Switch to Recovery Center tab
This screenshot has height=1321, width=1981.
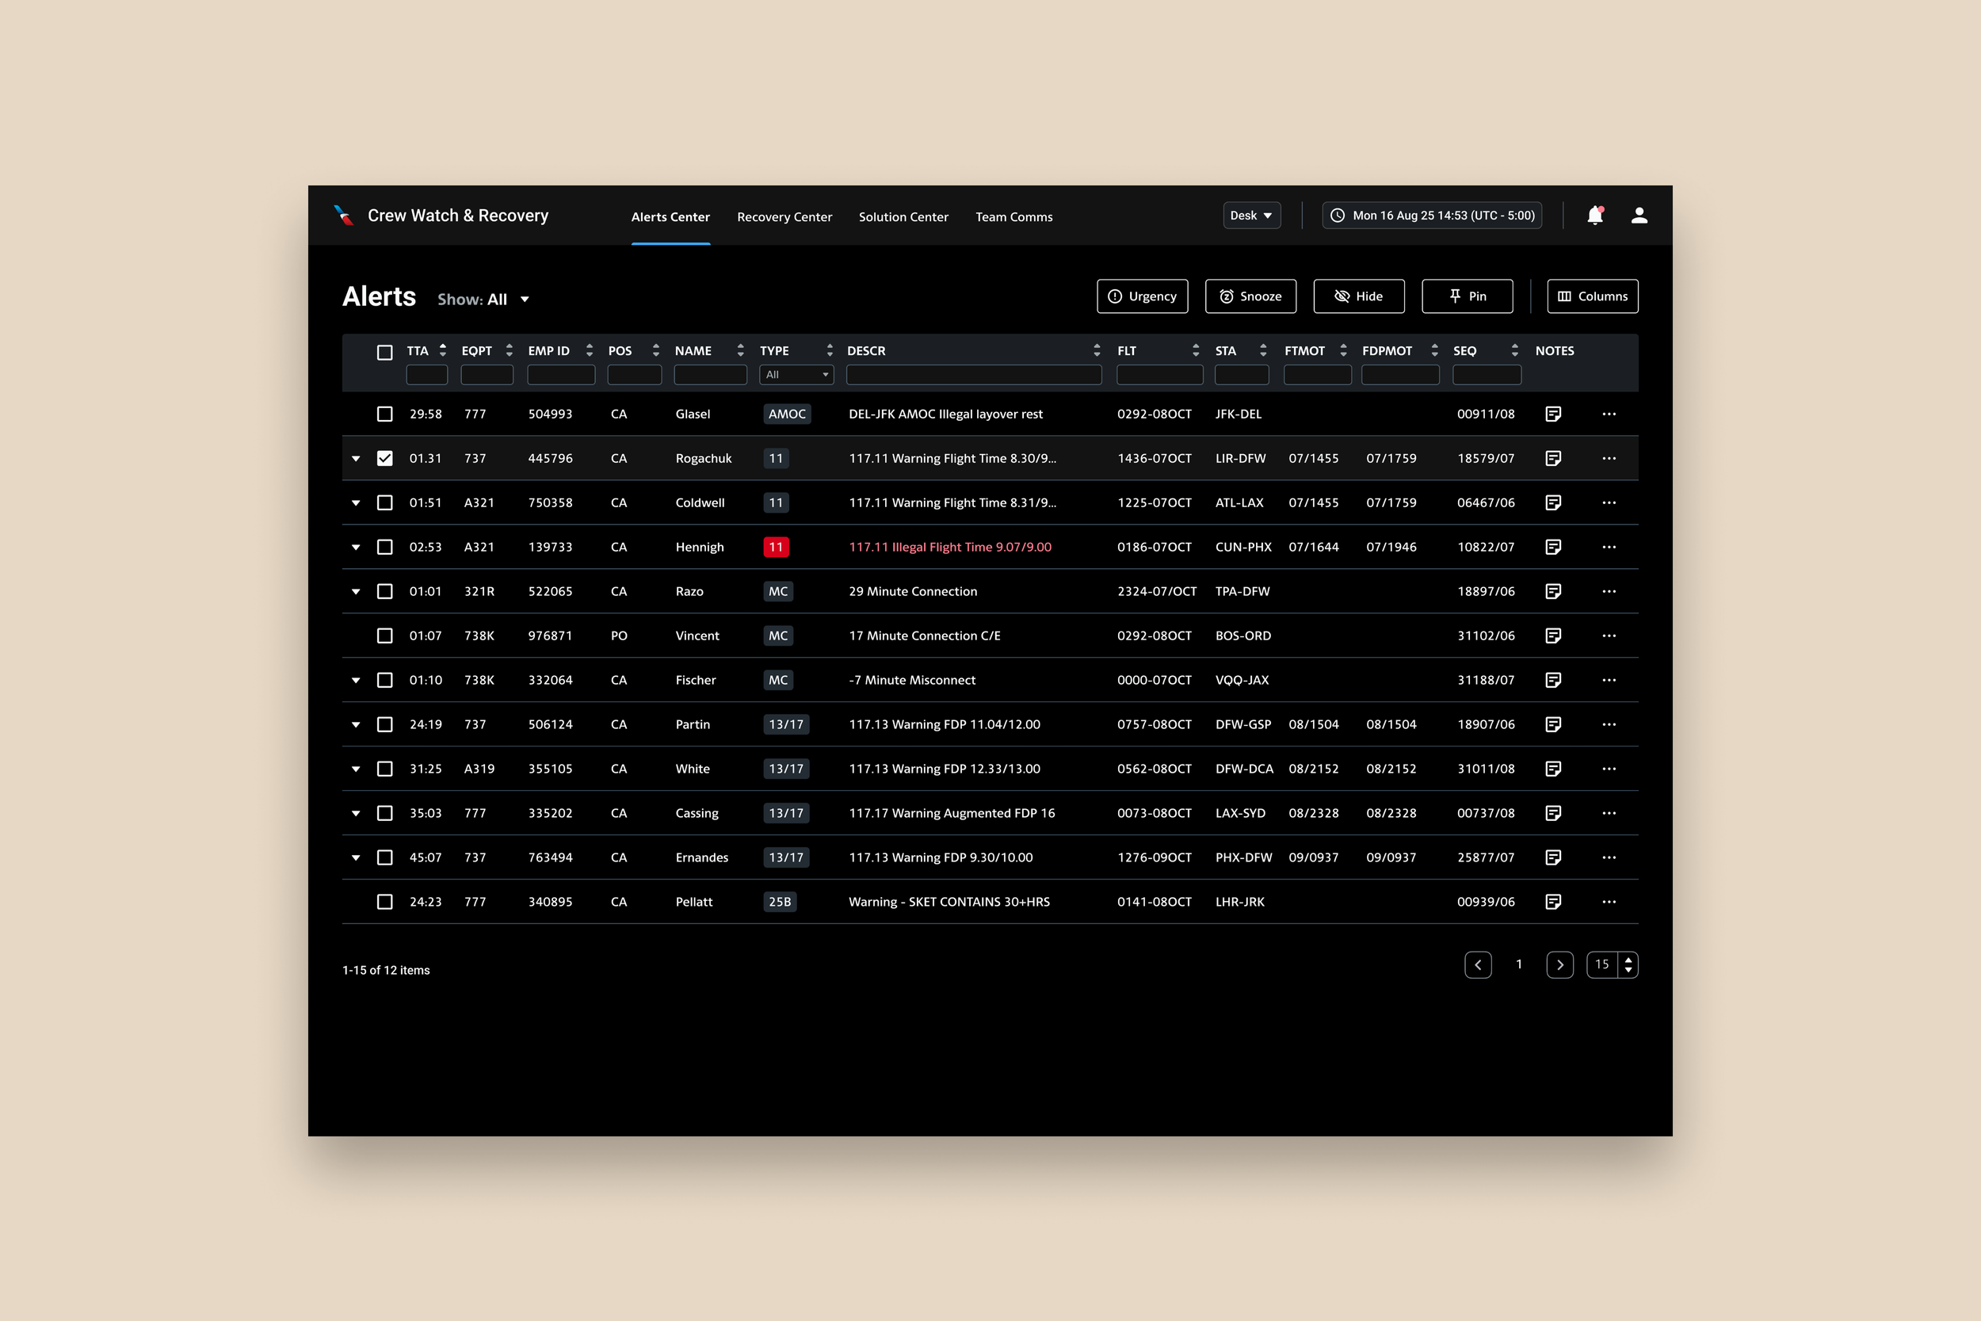pos(784,217)
